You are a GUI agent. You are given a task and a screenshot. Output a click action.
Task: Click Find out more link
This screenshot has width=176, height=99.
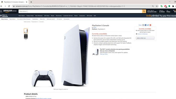(104, 54)
